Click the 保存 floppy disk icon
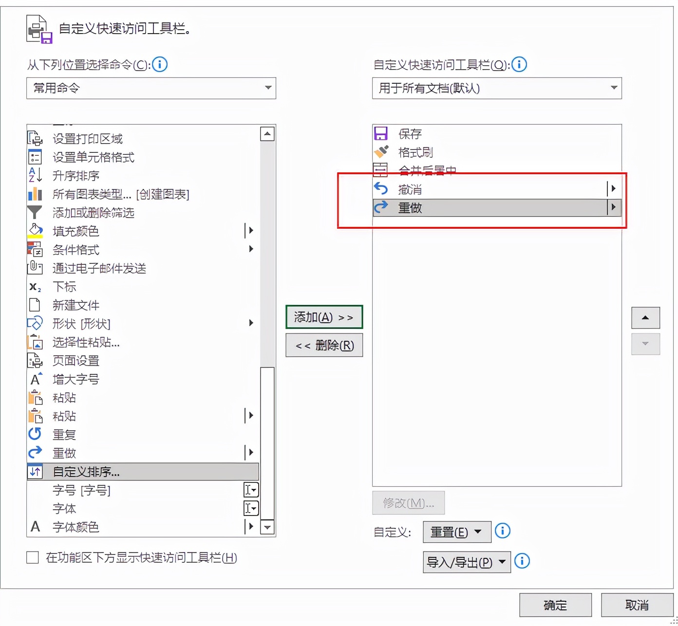 380,134
